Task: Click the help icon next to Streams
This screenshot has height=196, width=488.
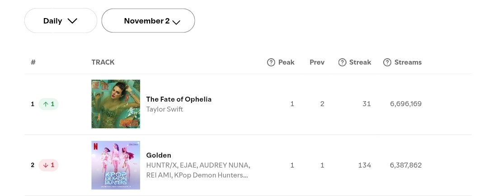Action: click(x=387, y=62)
